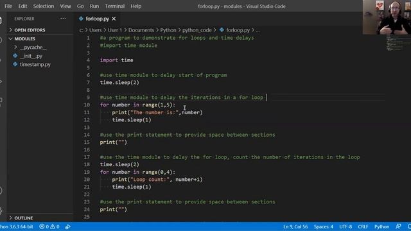Viewport: 411px width, 231px height.
Task: Change line ending via CRLF
Action: 363,227
